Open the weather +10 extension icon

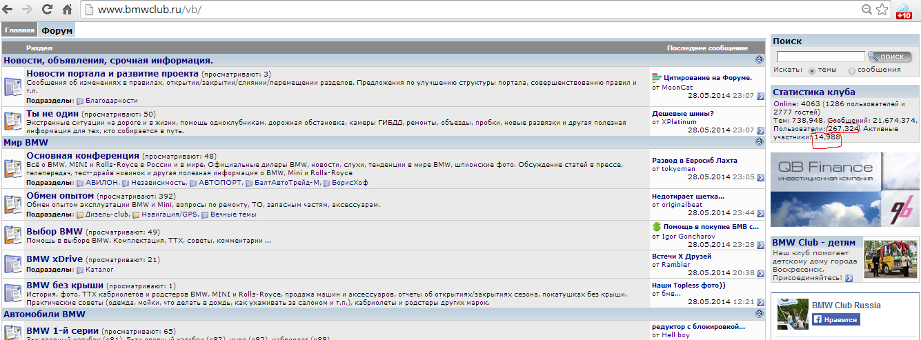pos(903,11)
